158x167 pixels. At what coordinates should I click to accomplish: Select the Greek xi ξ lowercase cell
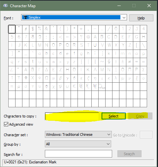coord(137,78)
